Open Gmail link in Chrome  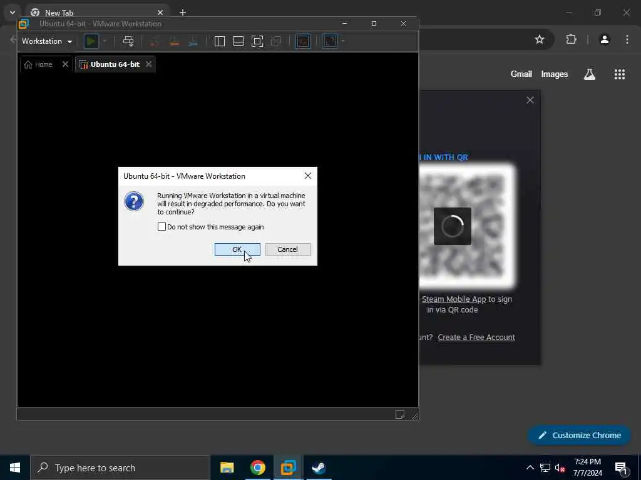[521, 74]
